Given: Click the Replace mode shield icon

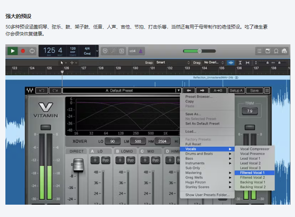Looking at the screenshot, I should [105, 51].
